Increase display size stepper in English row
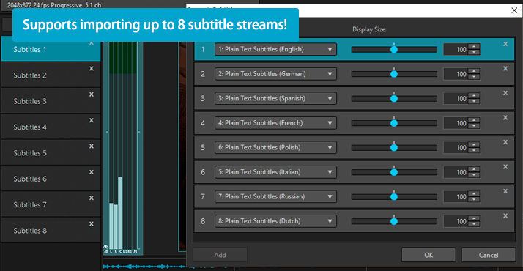This screenshot has width=523, height=271. (x=474, y=46)
